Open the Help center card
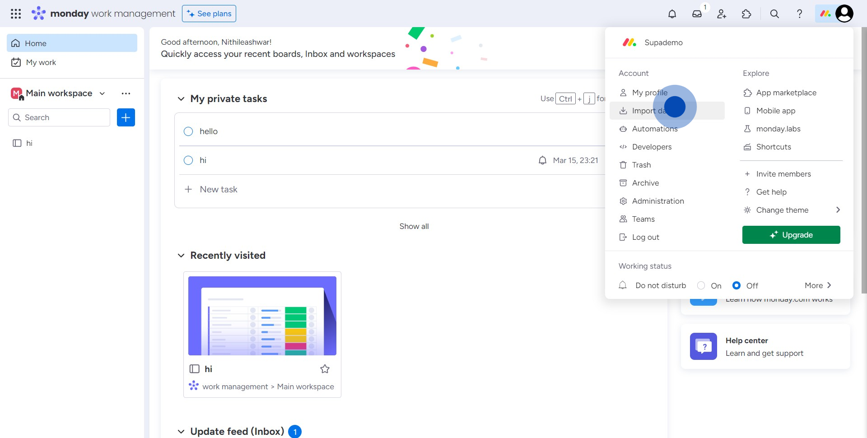Viewport: 867px width, 438px height. point(765,346)
